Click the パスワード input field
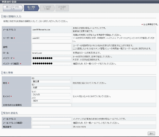 (51, 58)
